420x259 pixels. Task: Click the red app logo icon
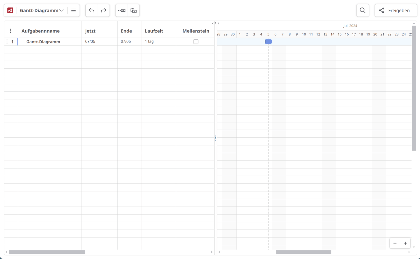pyautogui.click(x=10, y=10)
